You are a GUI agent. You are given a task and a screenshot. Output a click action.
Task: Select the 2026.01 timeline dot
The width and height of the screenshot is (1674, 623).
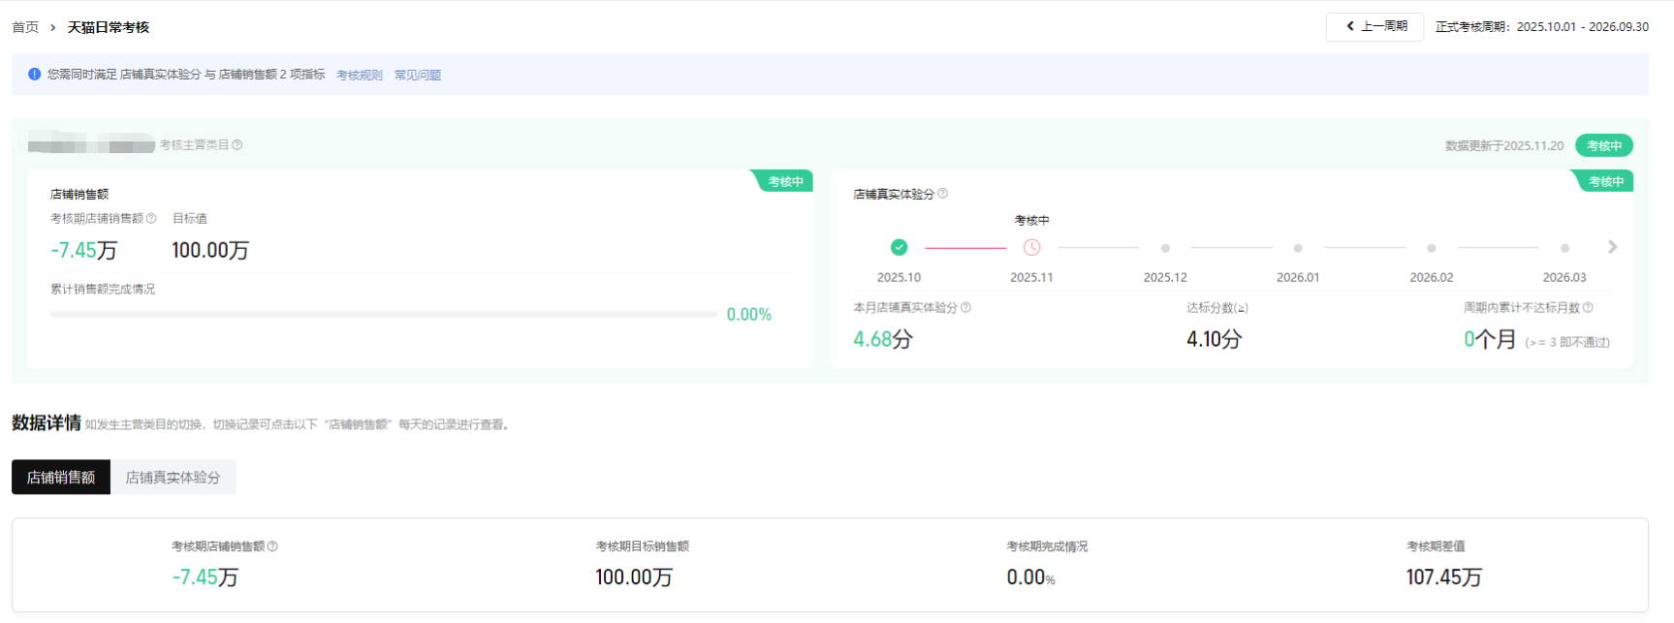1298,249
